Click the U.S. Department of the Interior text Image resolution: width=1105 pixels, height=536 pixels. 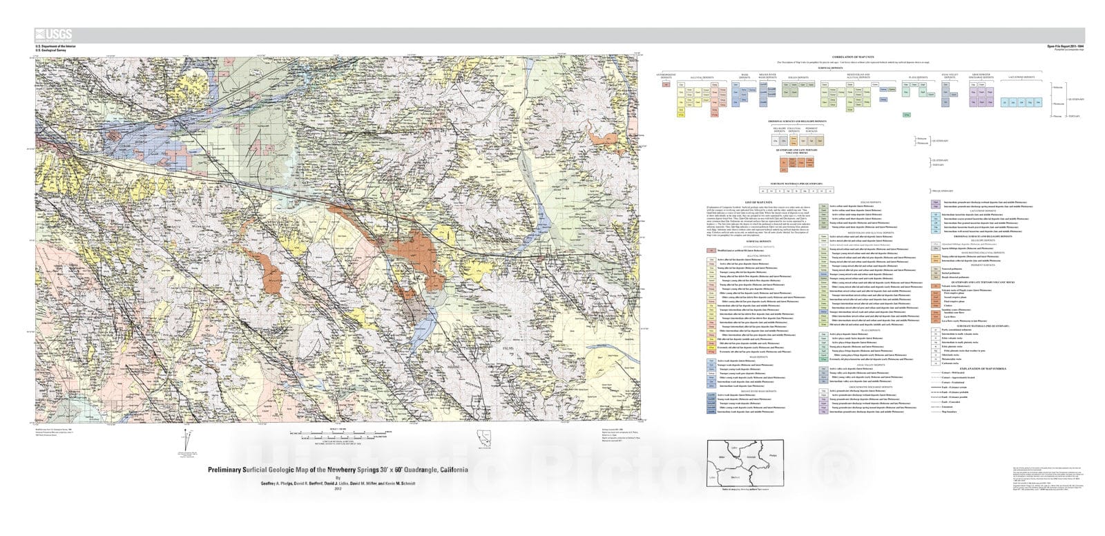pos(55,46)
